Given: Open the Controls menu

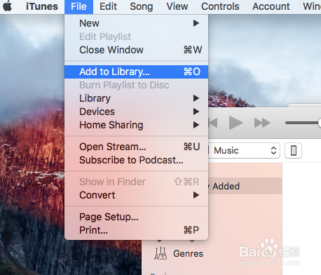Looking at the screenshot, I should pyautogui.click(x=220, y=6).
